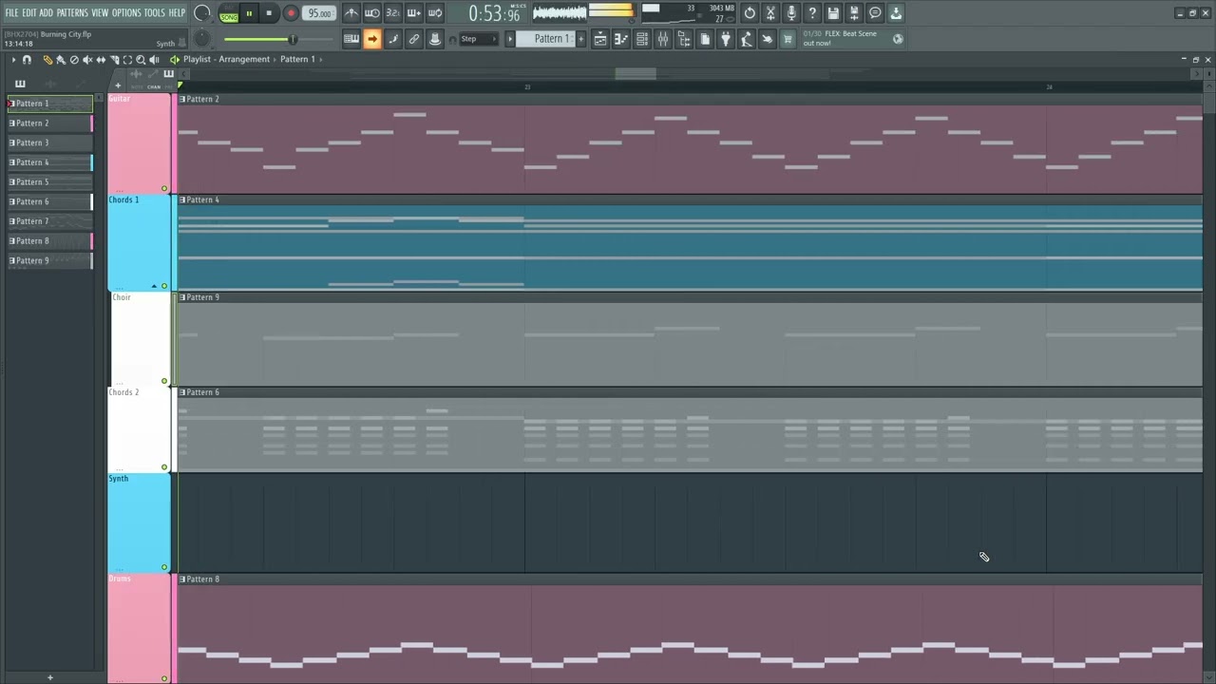Image resolution: width=1216 pixels, height=684 pixels.
Task: Open the Piano roll view icon
Action: (x=621, y=39)
